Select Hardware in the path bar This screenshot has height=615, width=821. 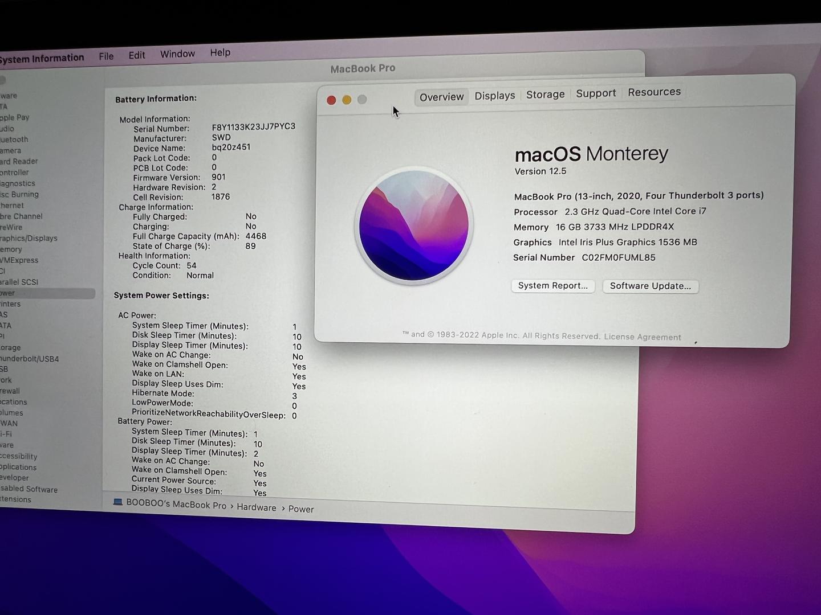(x=257, y=507)
